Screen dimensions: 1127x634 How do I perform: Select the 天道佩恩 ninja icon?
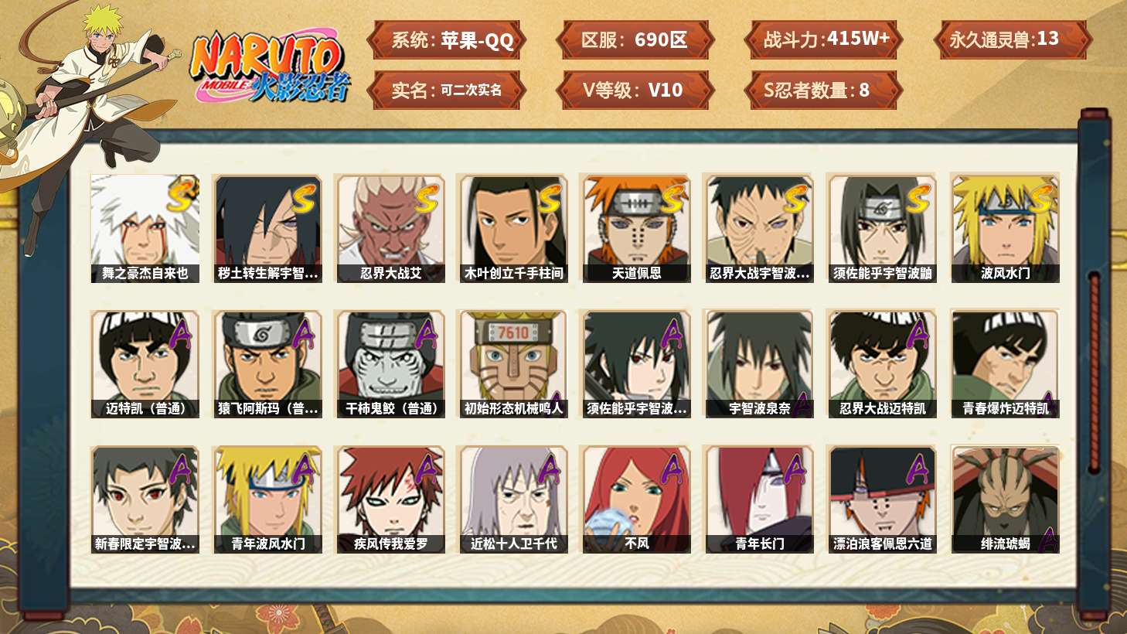(636, 228)
